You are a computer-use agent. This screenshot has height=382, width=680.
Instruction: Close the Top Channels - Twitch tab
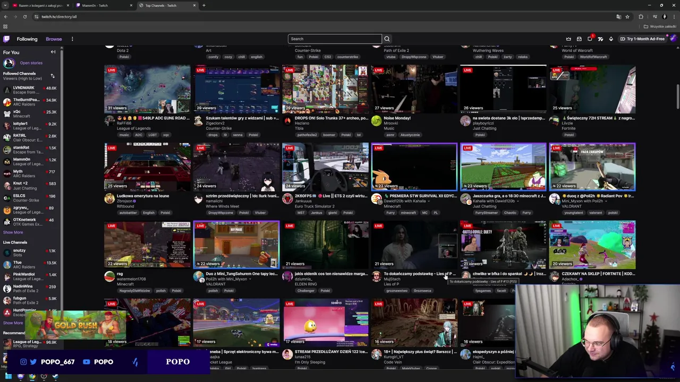194,5
